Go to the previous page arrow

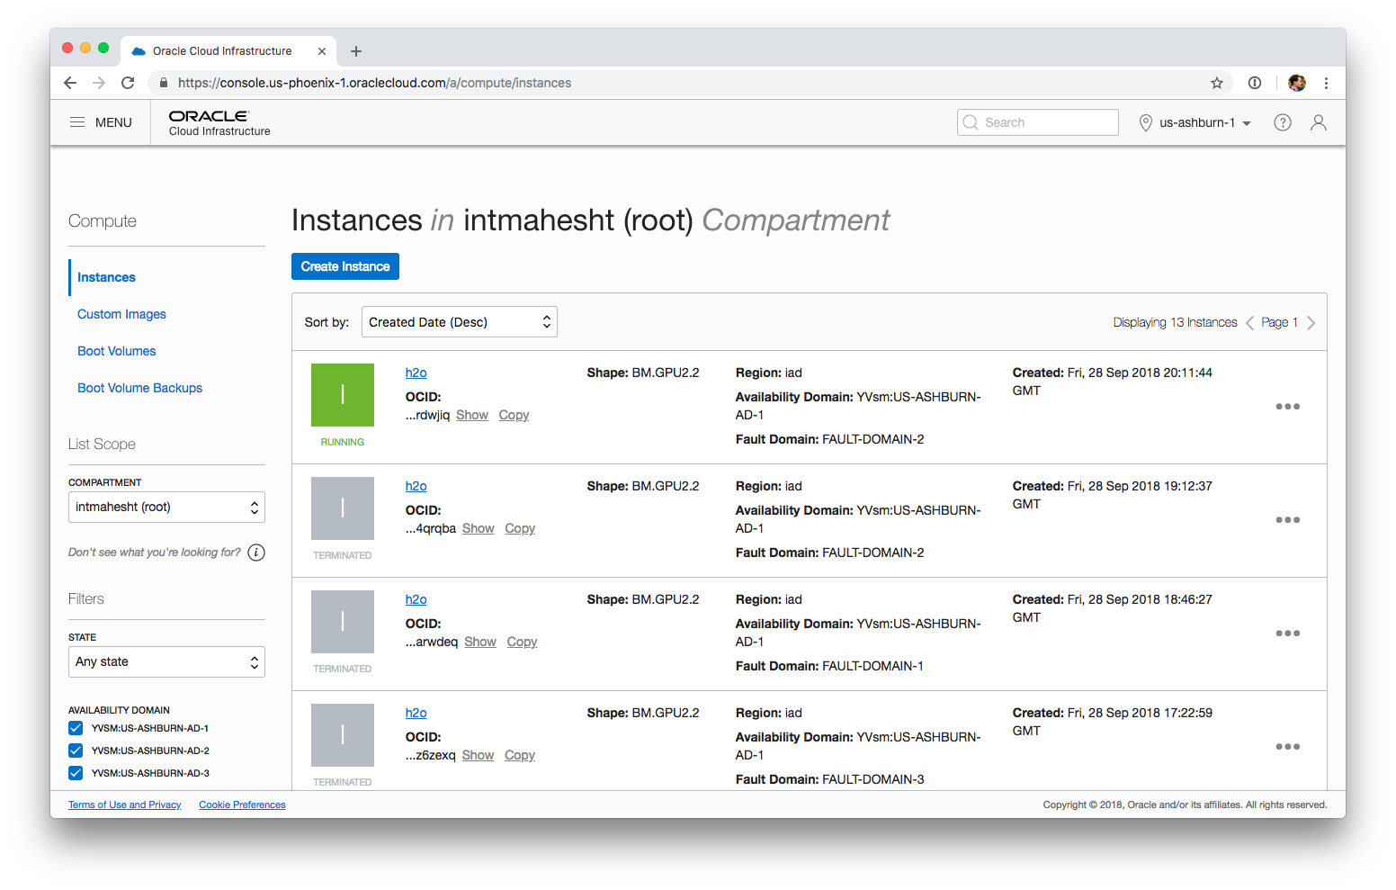point(1249,323)
